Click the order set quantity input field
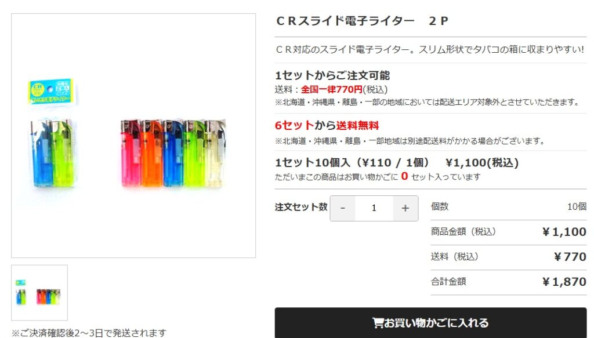 point(374,208)
